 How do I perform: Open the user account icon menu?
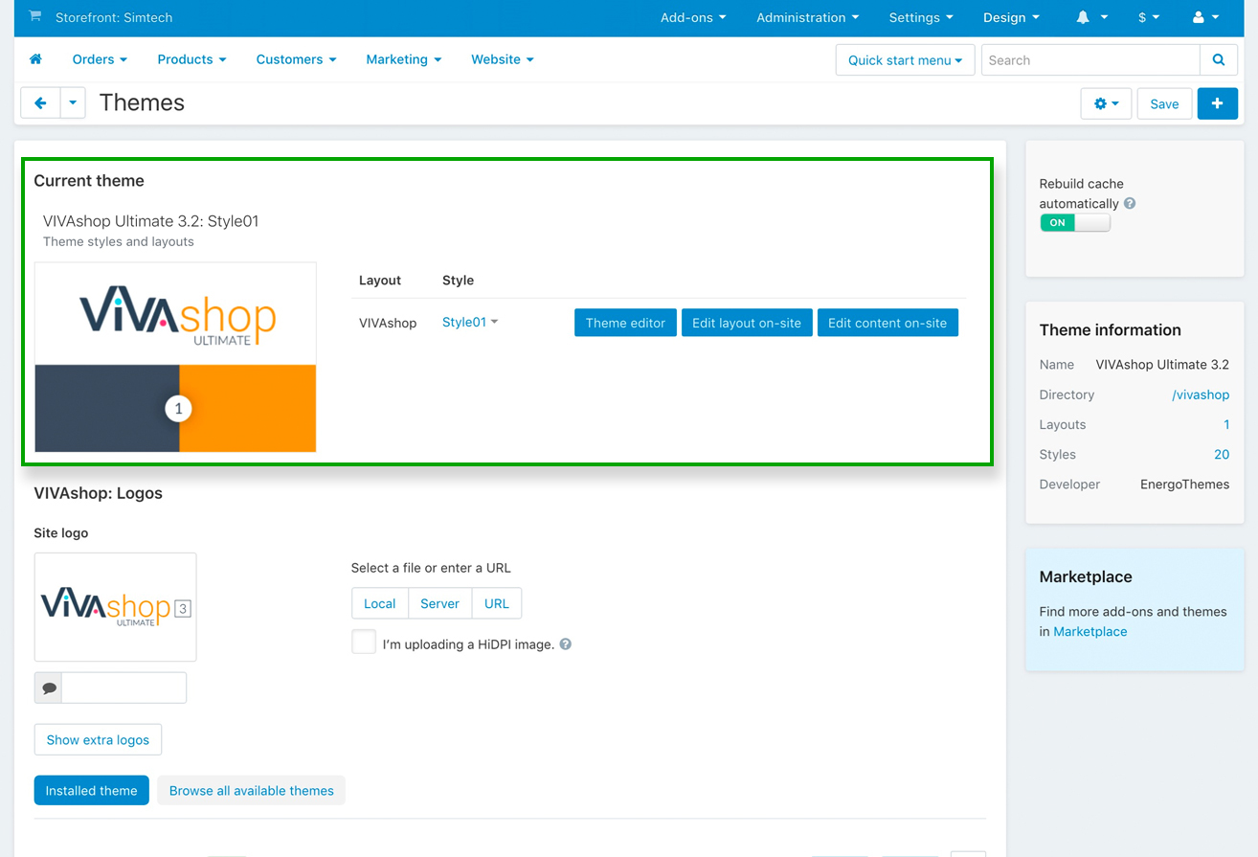(x=1205, y=17)
